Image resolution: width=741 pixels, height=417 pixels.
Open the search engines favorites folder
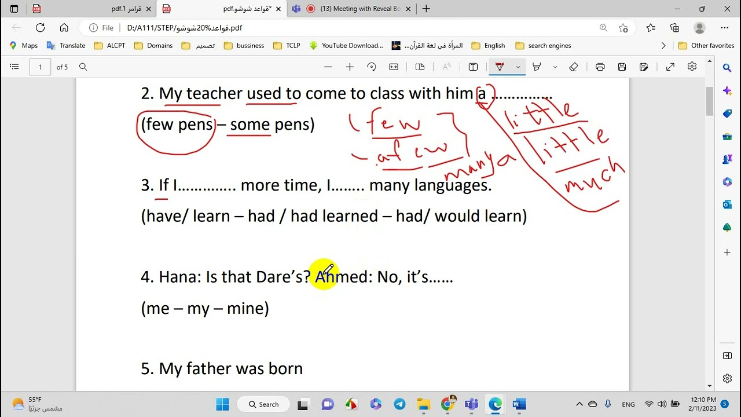[543, 46]
